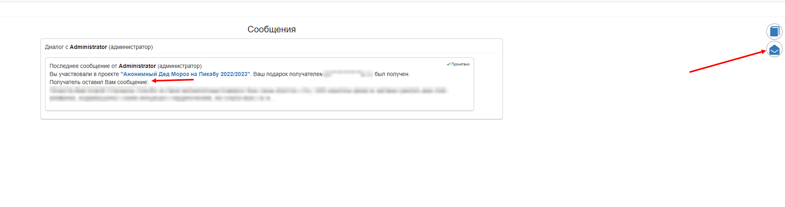Click the "Сообщения" page heading
Viewport: 785px width, 207px height.
[272, 29]
